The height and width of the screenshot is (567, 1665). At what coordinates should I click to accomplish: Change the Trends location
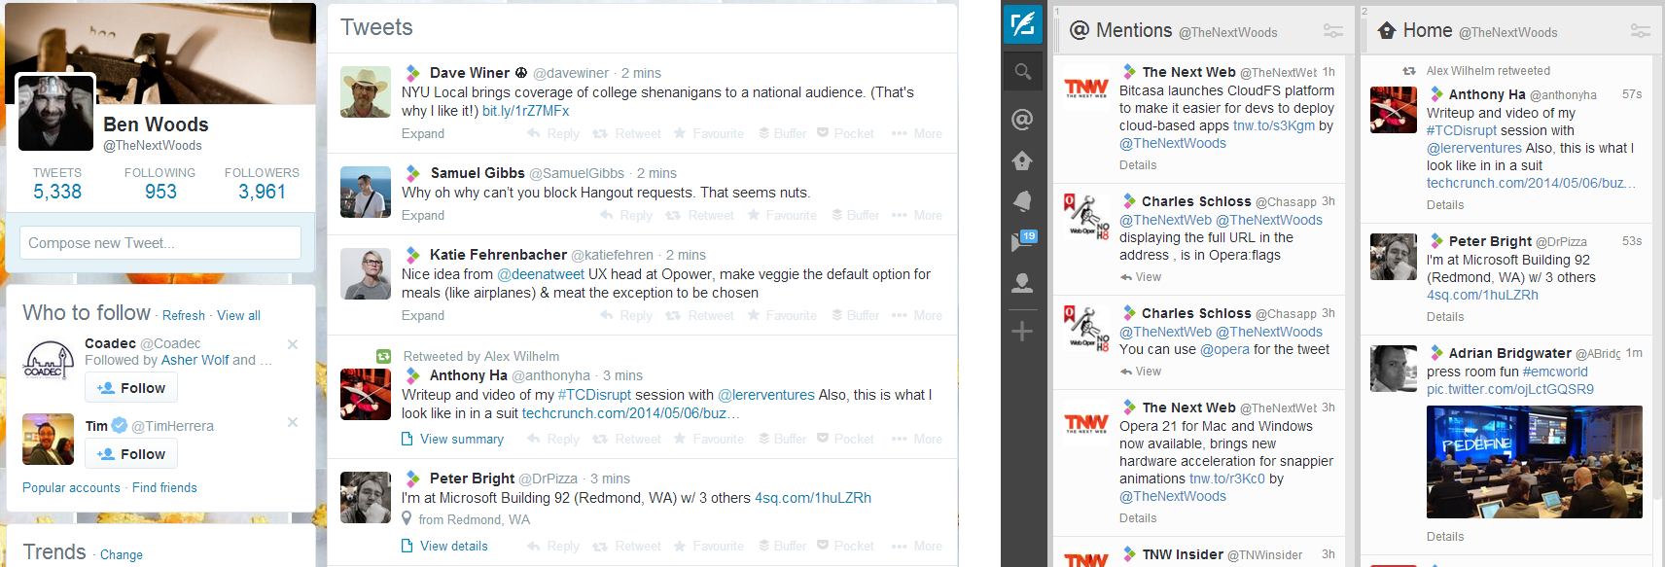tap(122, 554)
